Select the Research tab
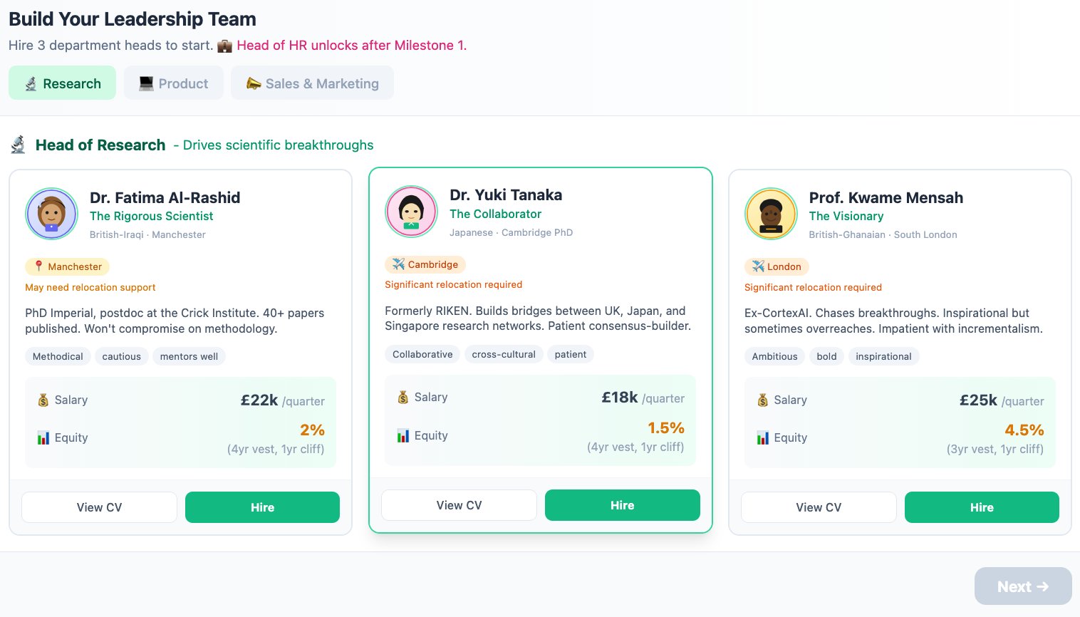This screenshot has width=1080, height=617. coord(63,83)
